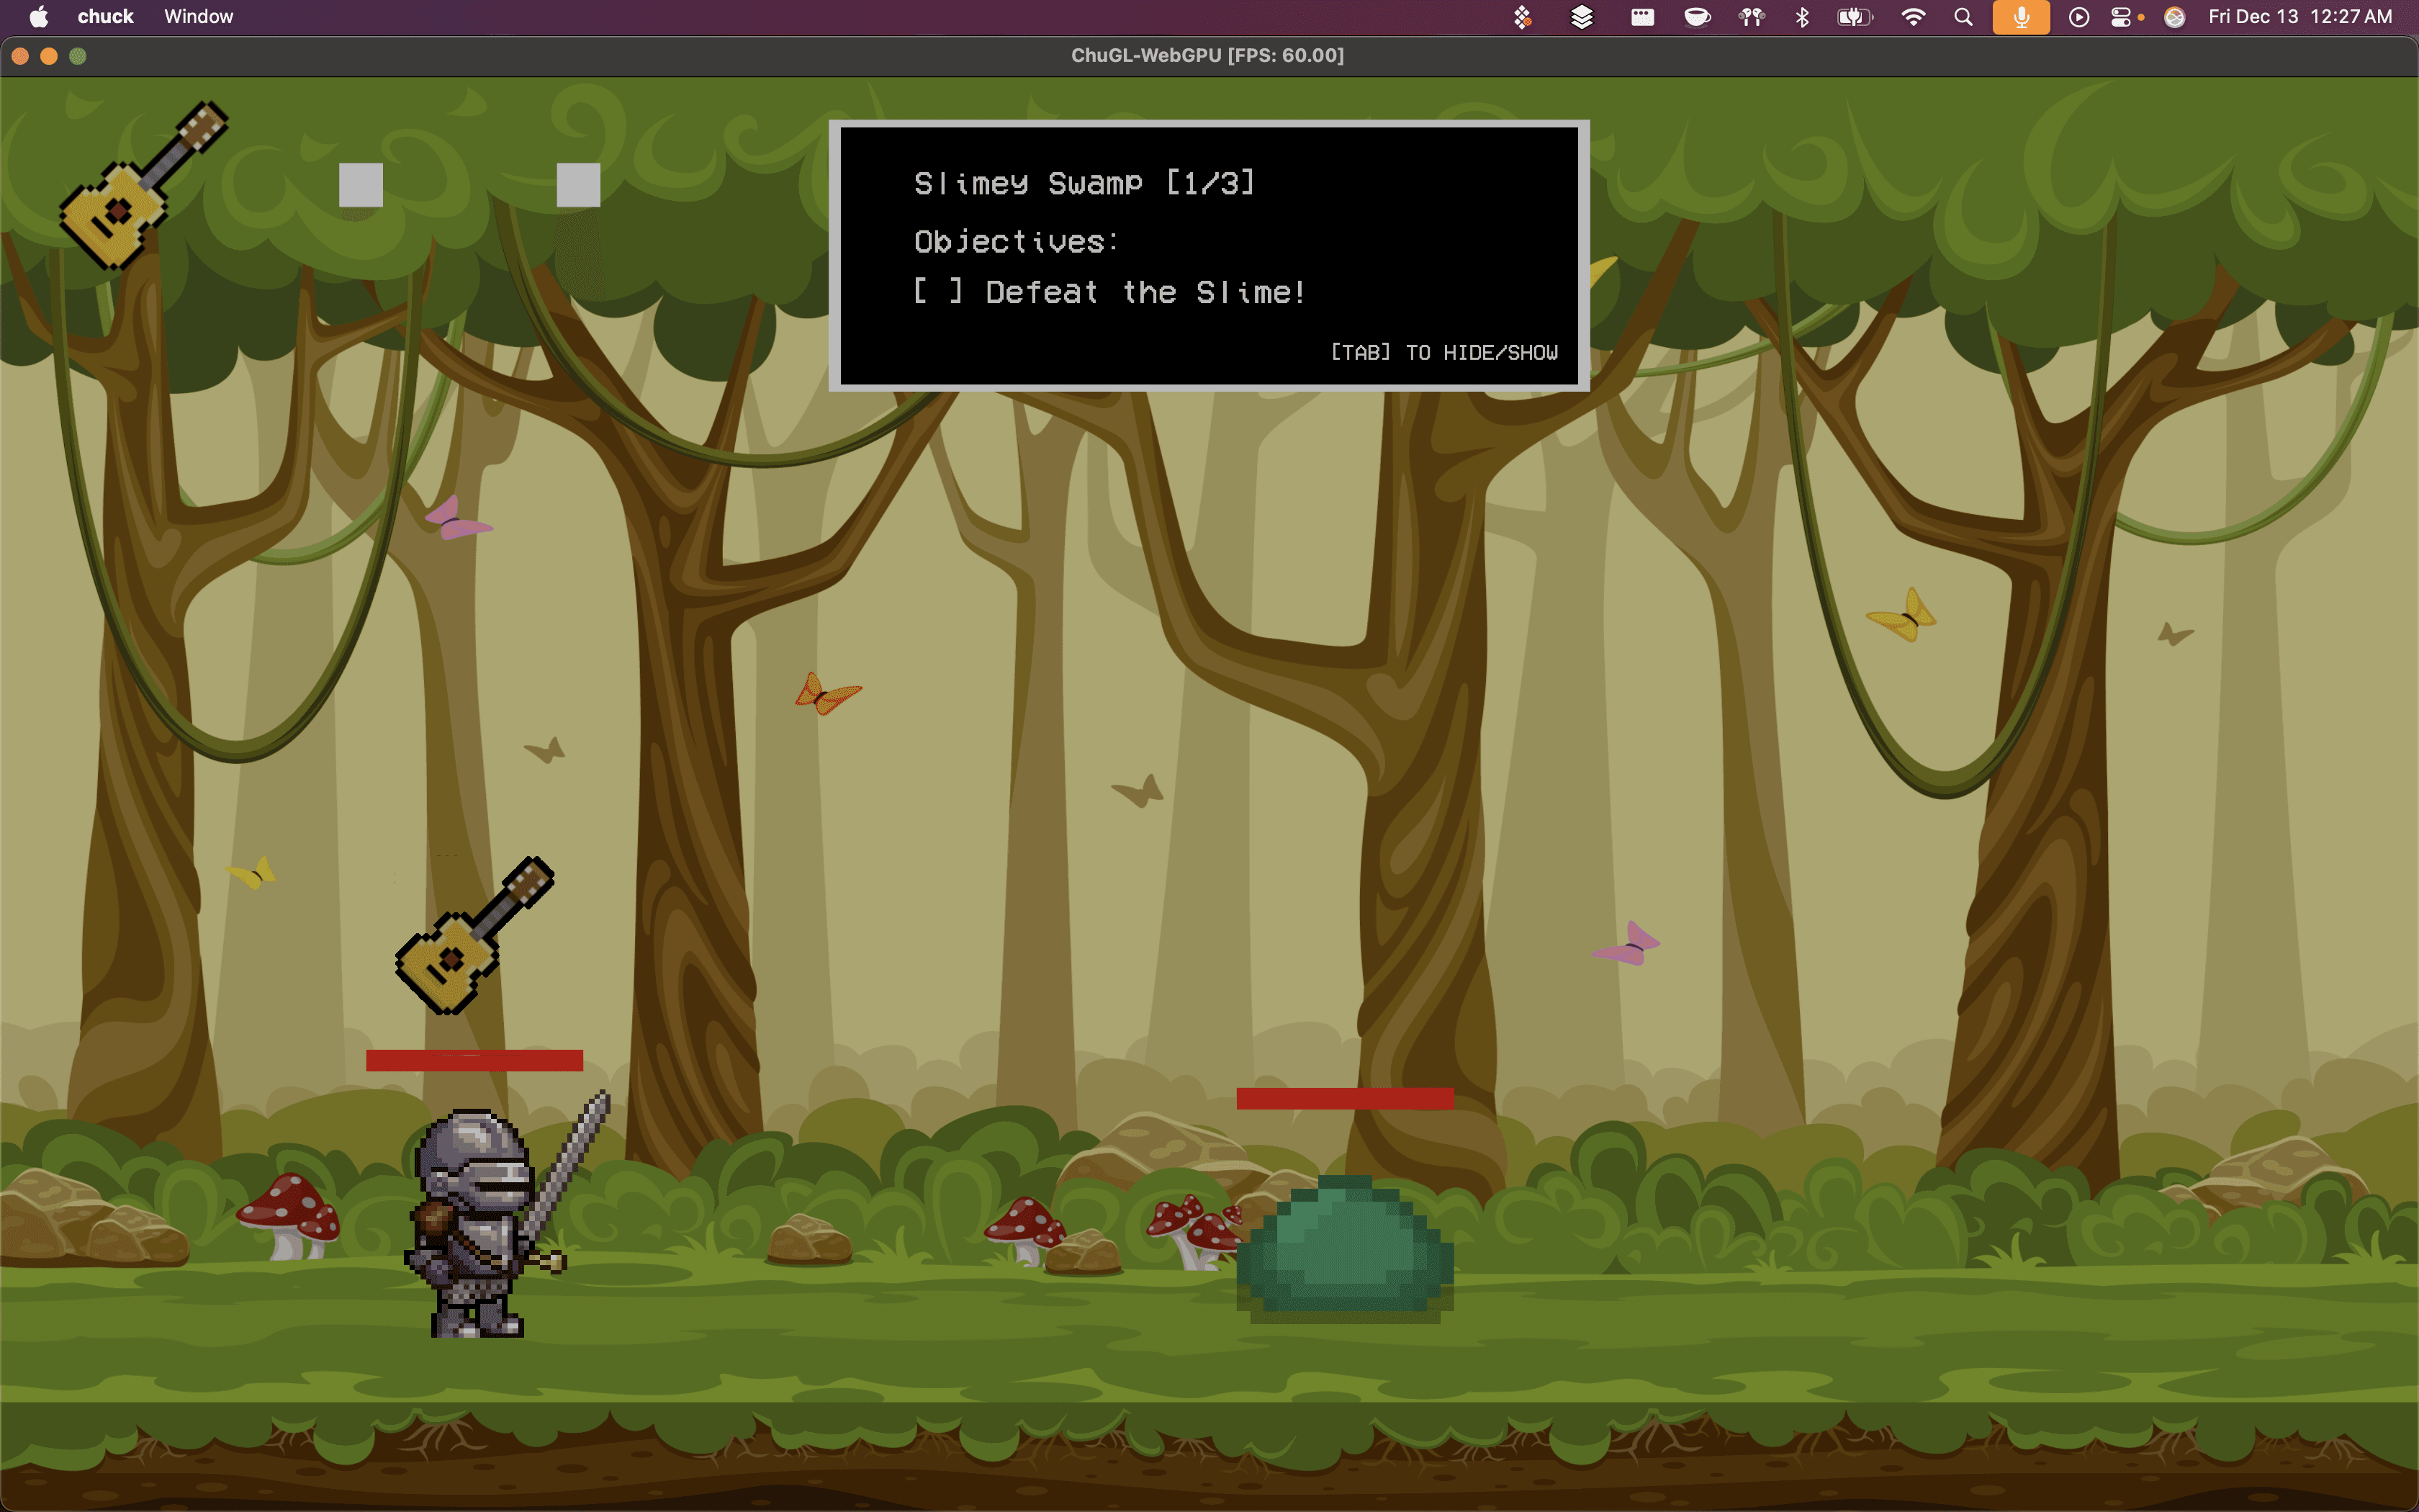
Task: Click the right gray square in the treetops
Action: pyautogui.click(x=578, y=185)
